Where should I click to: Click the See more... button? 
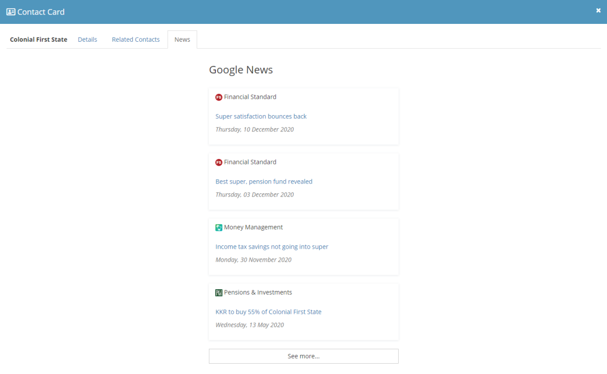point(303,356)
